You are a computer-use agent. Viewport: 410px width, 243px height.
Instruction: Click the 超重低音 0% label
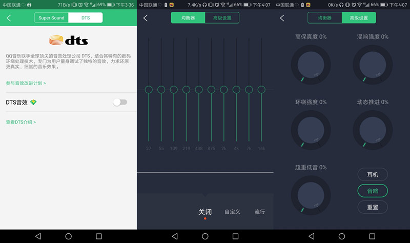[x=311, y=168]
